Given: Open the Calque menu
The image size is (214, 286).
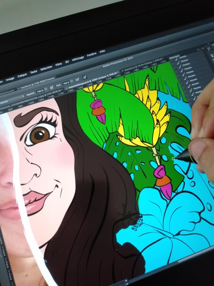Looking at the screenshot, I should click(x=22, y=75).
